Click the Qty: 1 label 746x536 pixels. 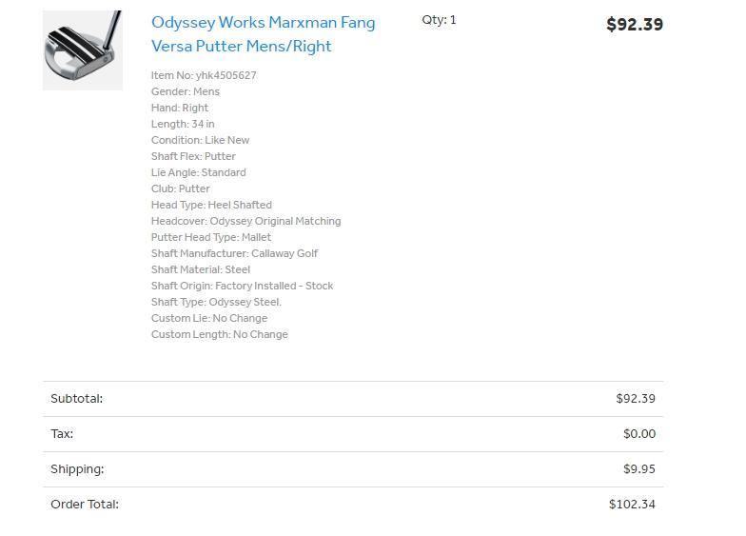(x=439, y=20)
